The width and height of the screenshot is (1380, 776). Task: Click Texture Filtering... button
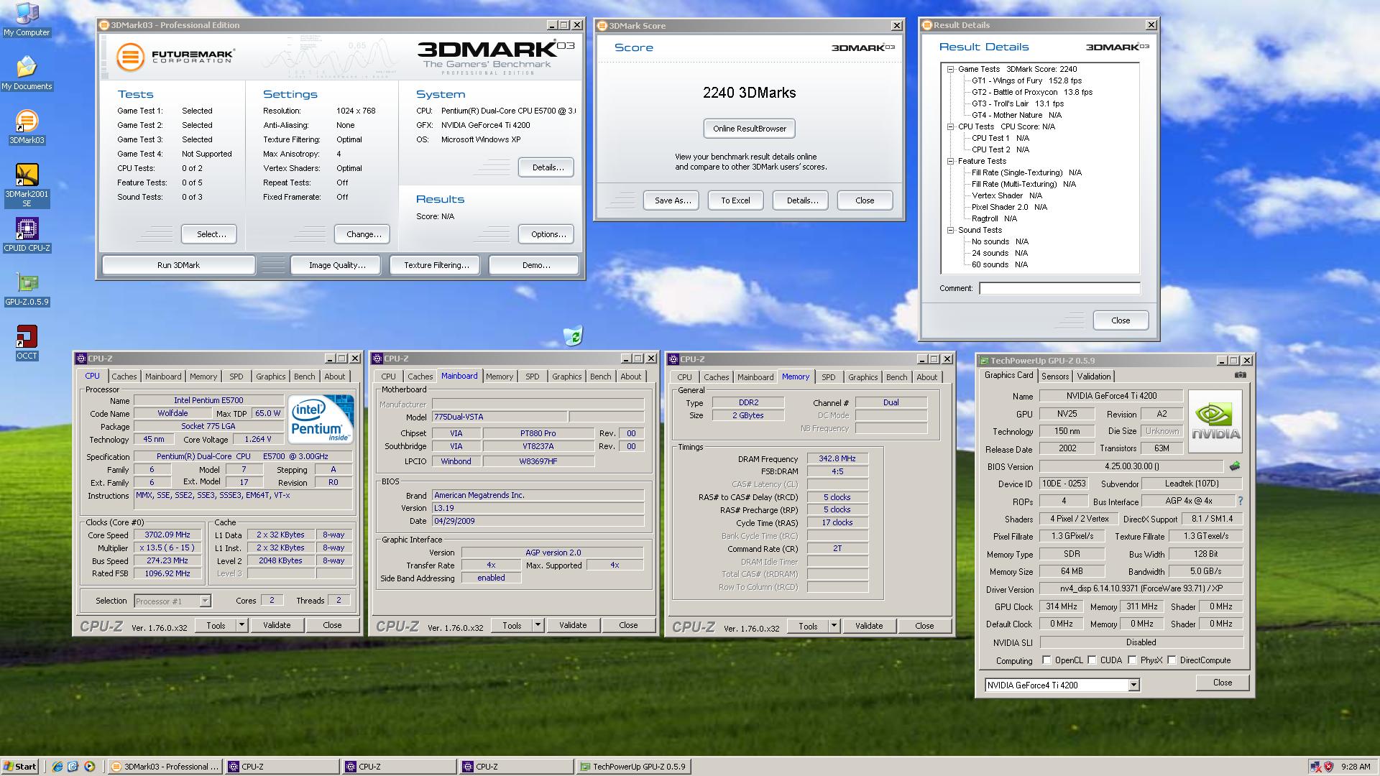click(436, 265)
